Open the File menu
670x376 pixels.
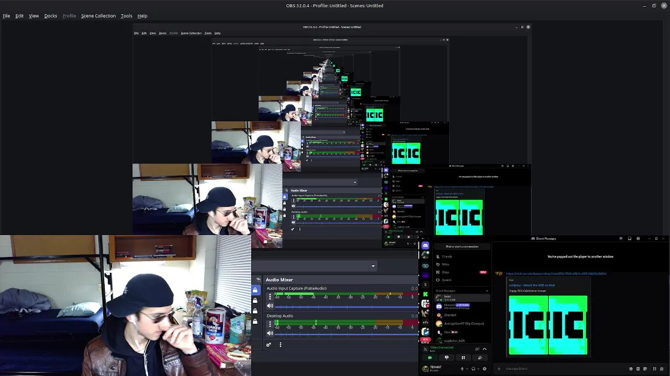[6, 16]
